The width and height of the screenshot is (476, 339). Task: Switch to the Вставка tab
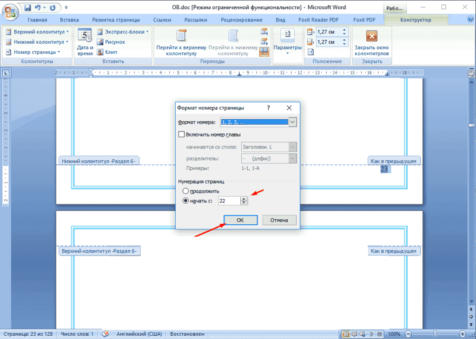point(69,20)
